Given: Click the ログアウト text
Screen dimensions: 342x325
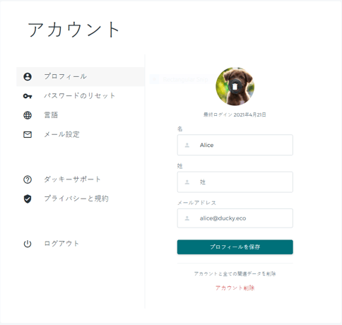Looking at the screenshot, I should tap(61, 244).
